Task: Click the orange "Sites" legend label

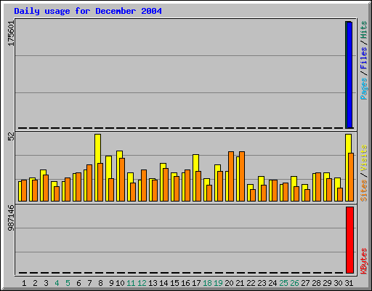Action: click(x=363, y=191)
